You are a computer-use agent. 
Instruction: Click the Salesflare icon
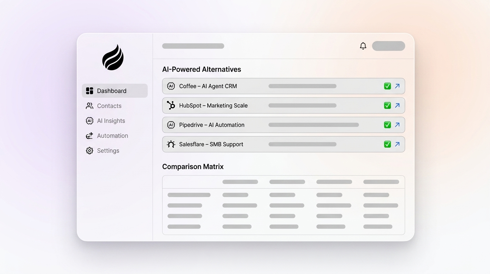point(171,144)
